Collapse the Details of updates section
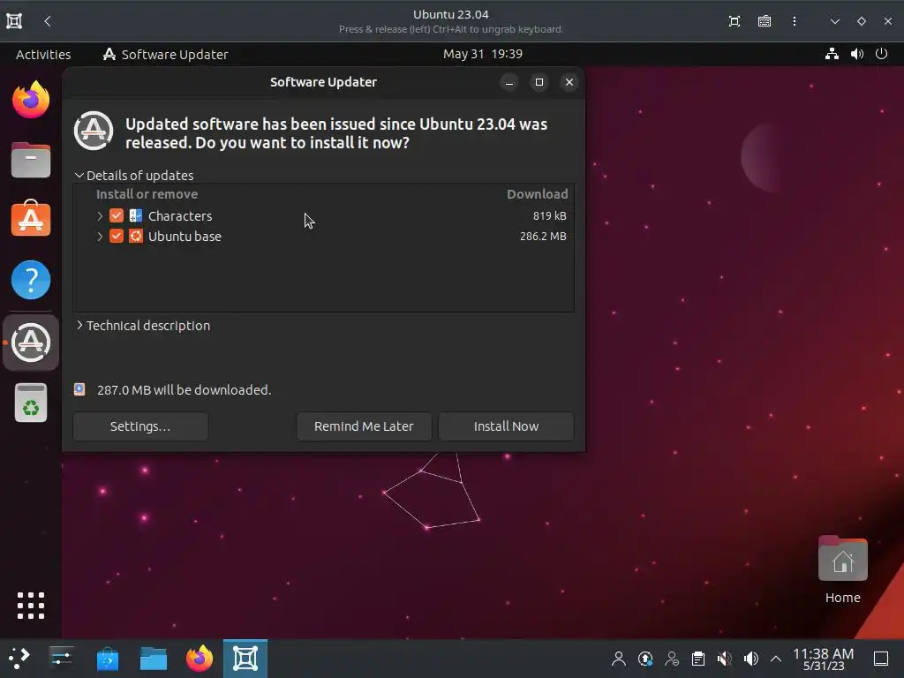Image resolution: width=904 pixels, height=678 pixels. pyautogui.click(x=79, y=176)
